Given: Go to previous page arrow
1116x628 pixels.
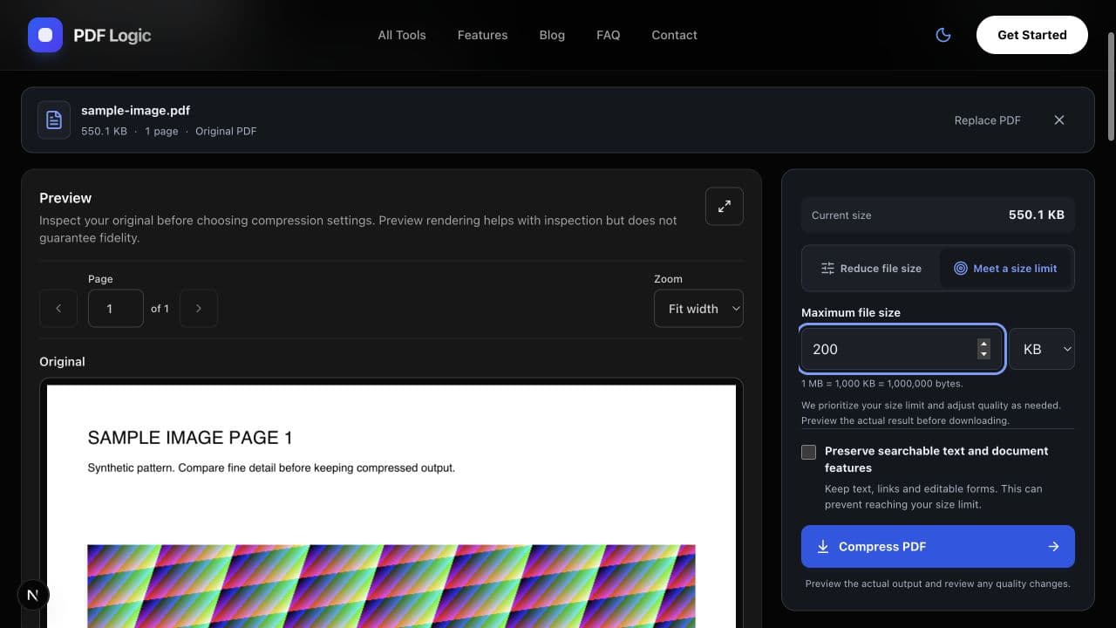Looking at the screenshot, I should 58,309.
